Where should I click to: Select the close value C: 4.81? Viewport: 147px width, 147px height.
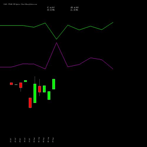[51, 8]
